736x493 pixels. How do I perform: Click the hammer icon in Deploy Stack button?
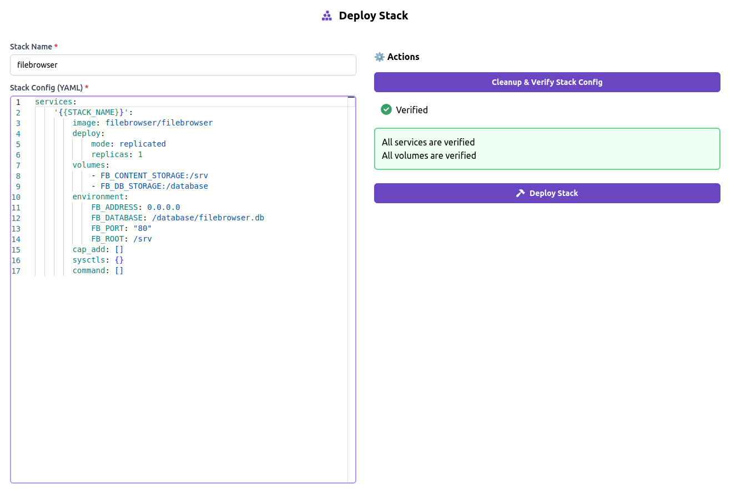[520, 193]
